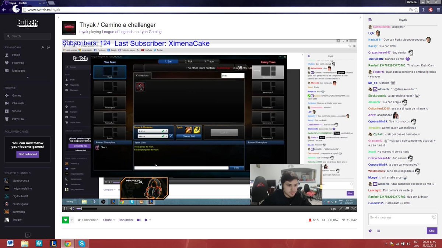Adjust the player volume slider
This screenshot has height=248, width=442.
click(87, 209)
